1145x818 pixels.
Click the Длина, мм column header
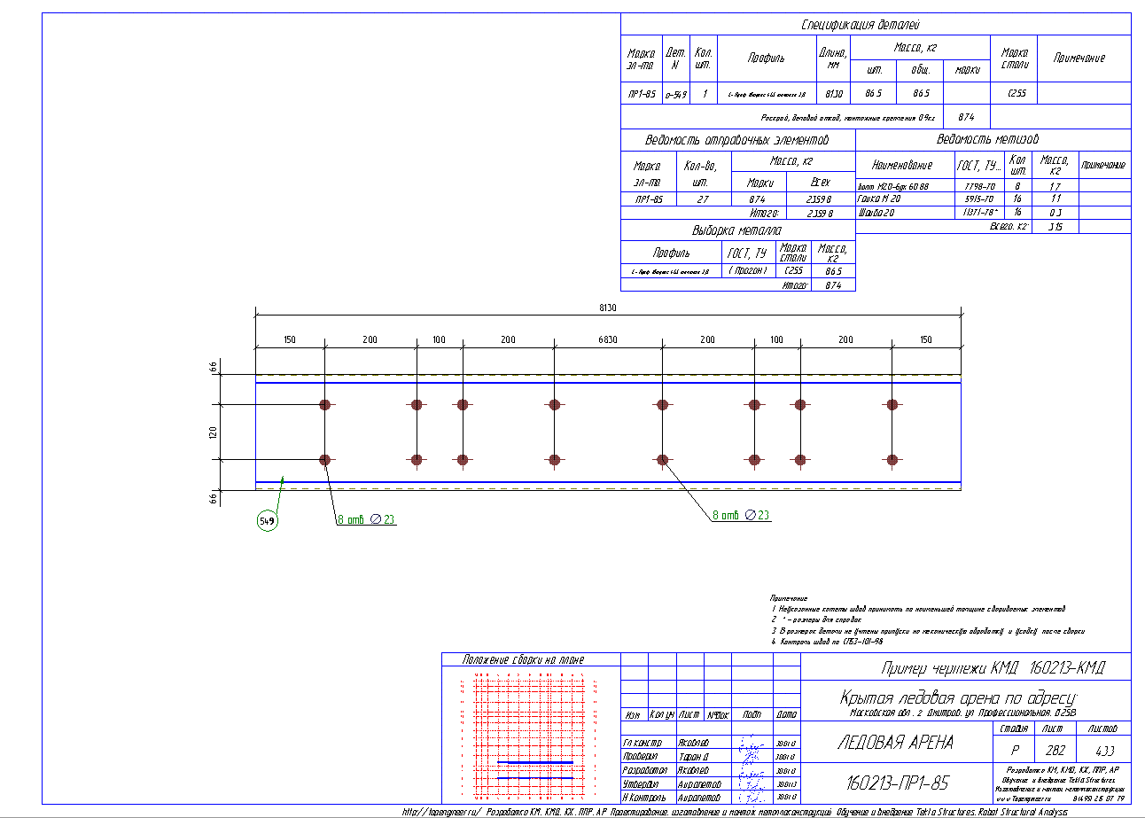[833, 58]
